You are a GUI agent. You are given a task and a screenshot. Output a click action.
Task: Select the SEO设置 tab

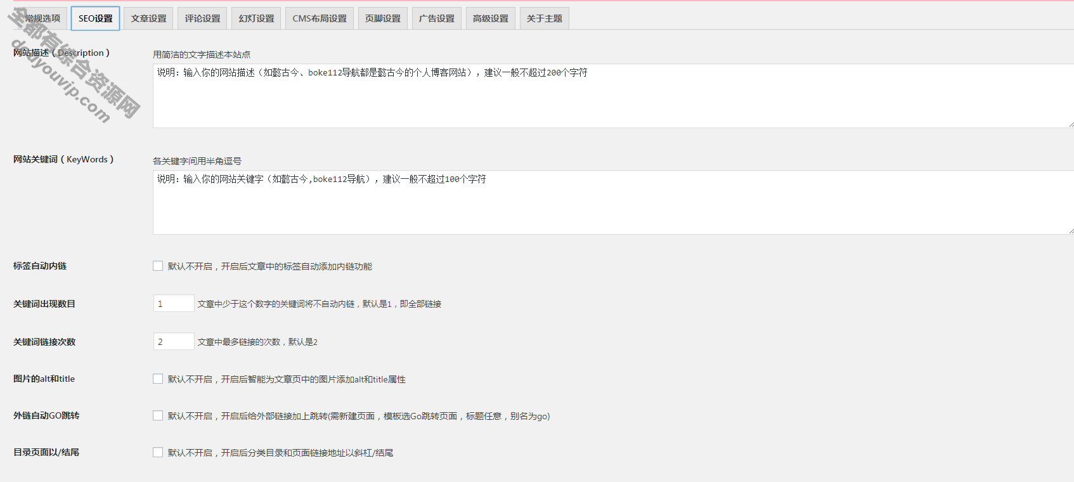coord(96,18)
